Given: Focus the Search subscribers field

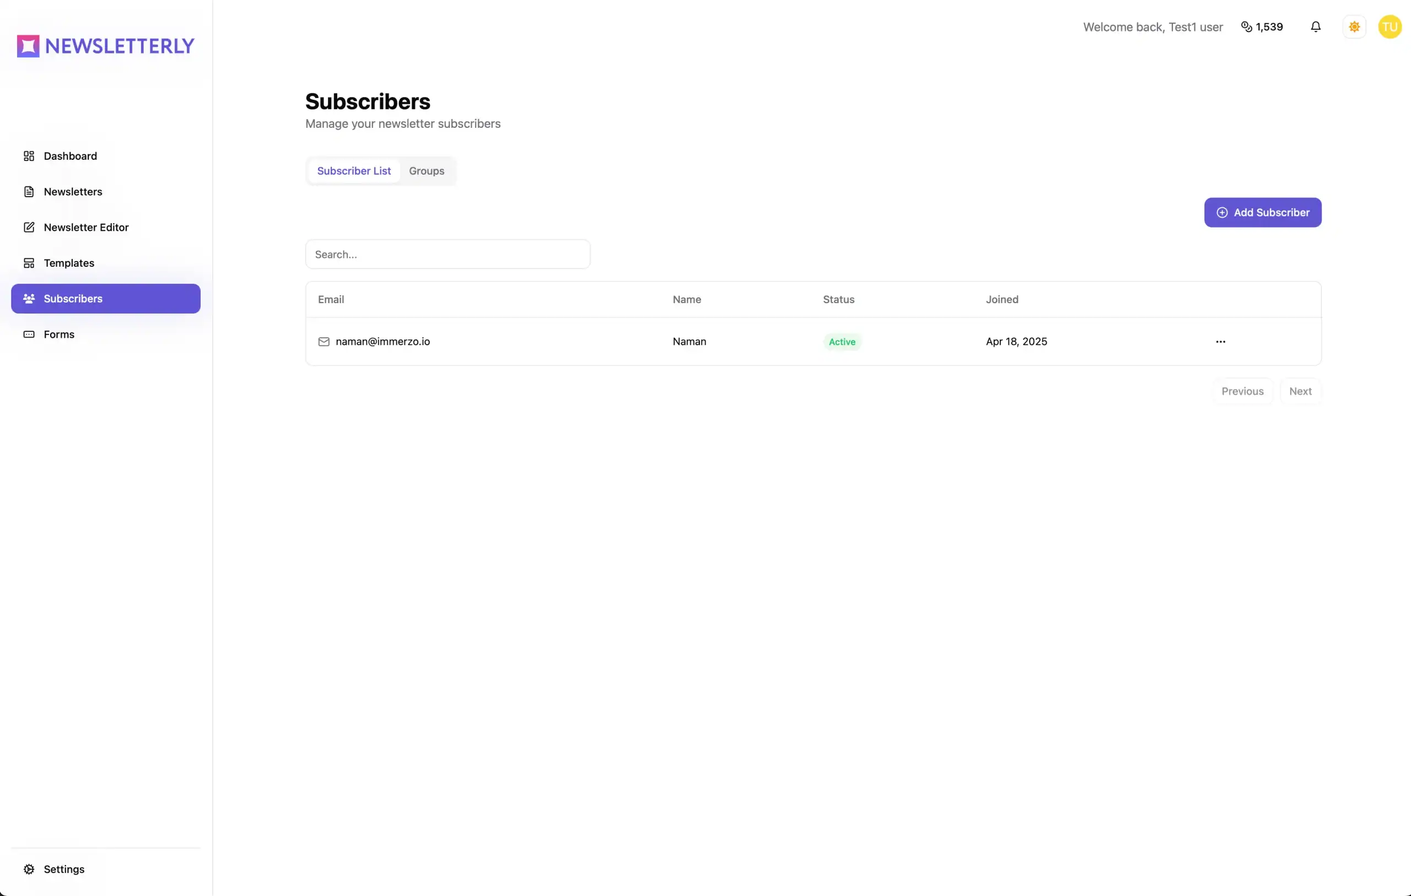Looking at the screenshot, I should click(448, 255).
